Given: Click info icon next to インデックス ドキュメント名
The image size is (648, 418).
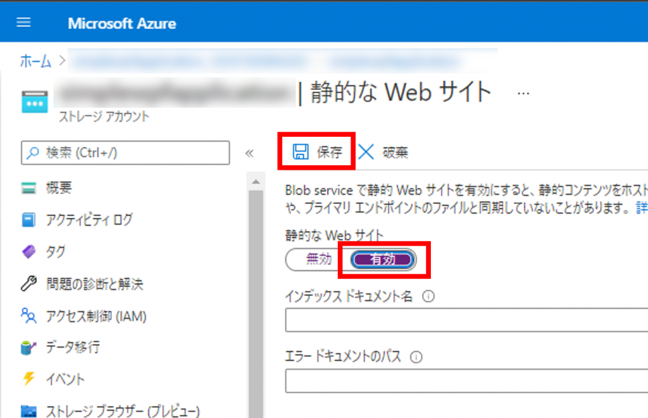Looking at the screenshot, I should (428, 296).
